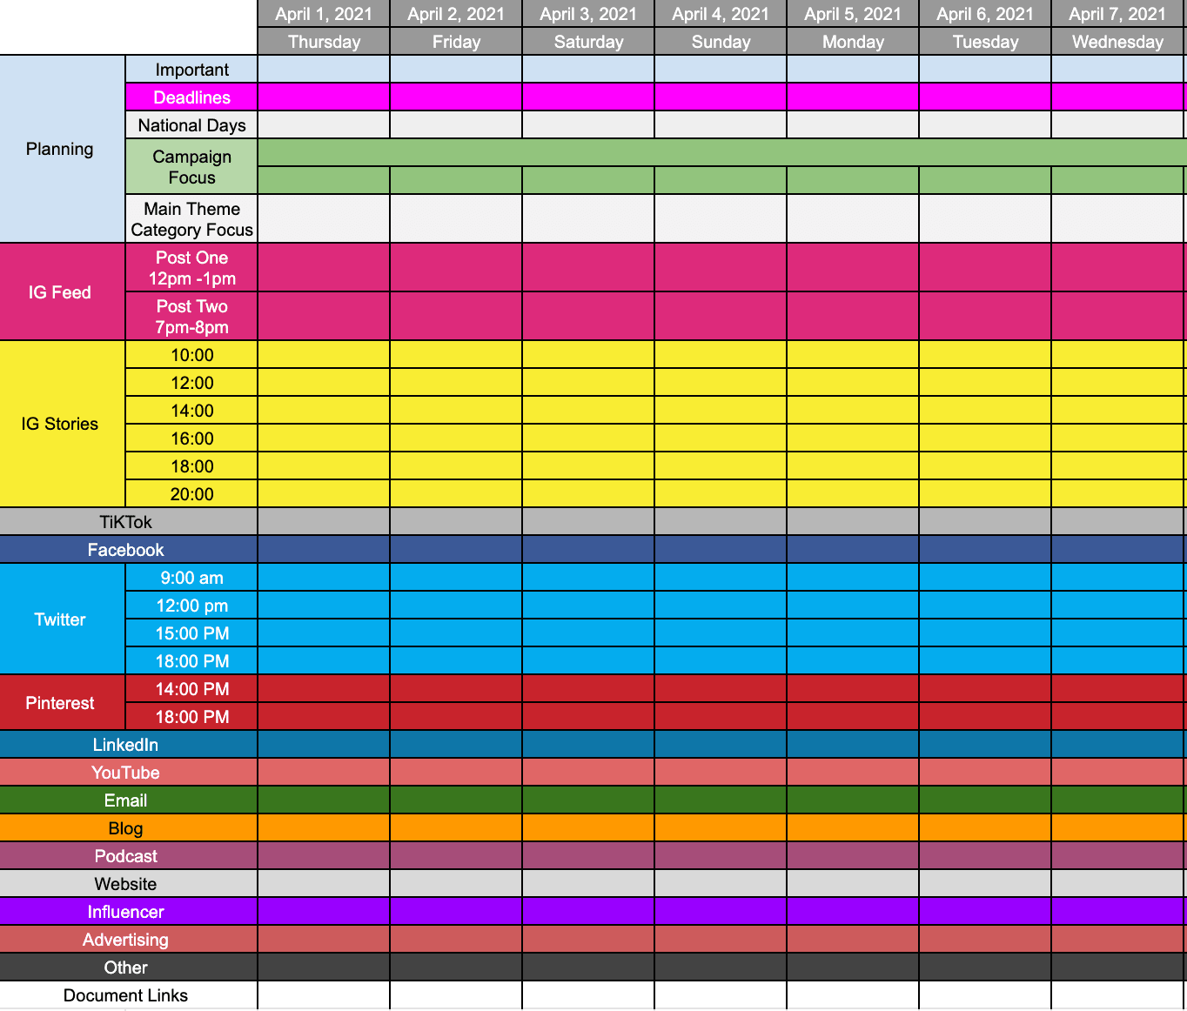Click the Facebook cell under Saturday
1187x1011 pixels.
click(x=588, y=549)
